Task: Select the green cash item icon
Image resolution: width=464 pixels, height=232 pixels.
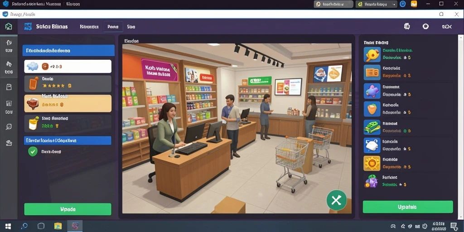Action: coord(372,127)
